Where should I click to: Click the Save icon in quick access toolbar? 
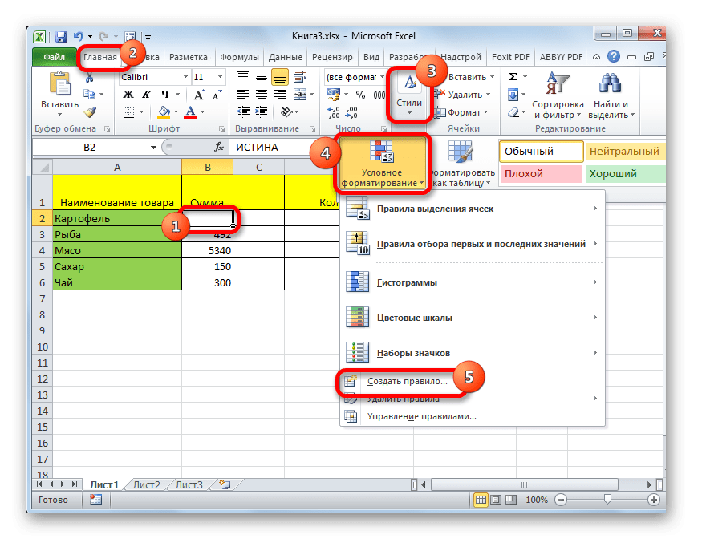(x=61, y=36)
